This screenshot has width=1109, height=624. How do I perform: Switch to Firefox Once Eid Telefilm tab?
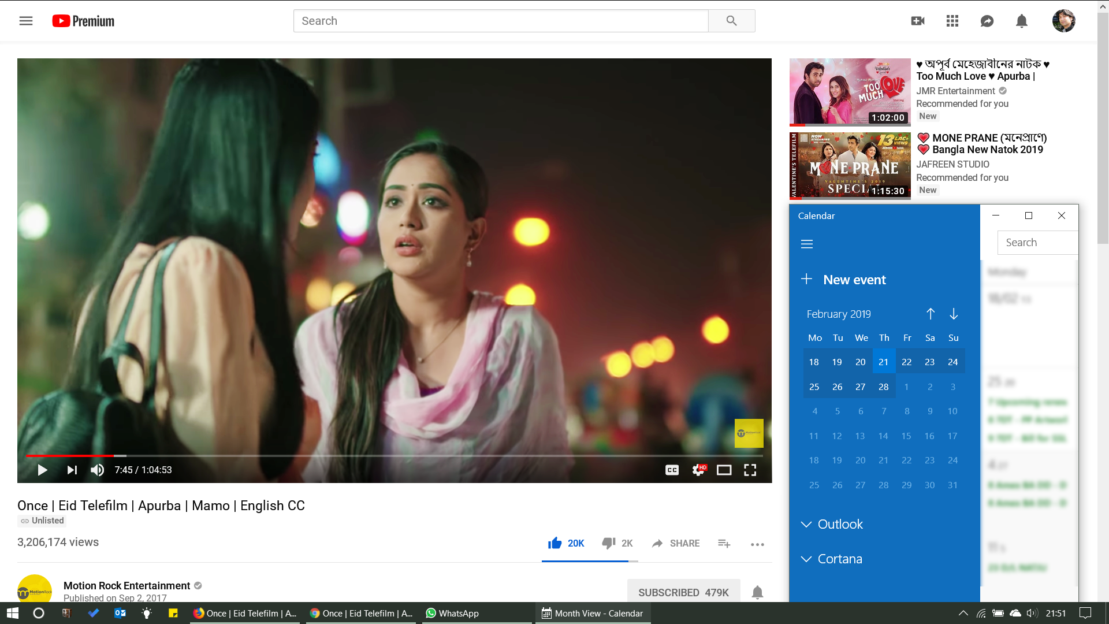(x=246, y=613)
